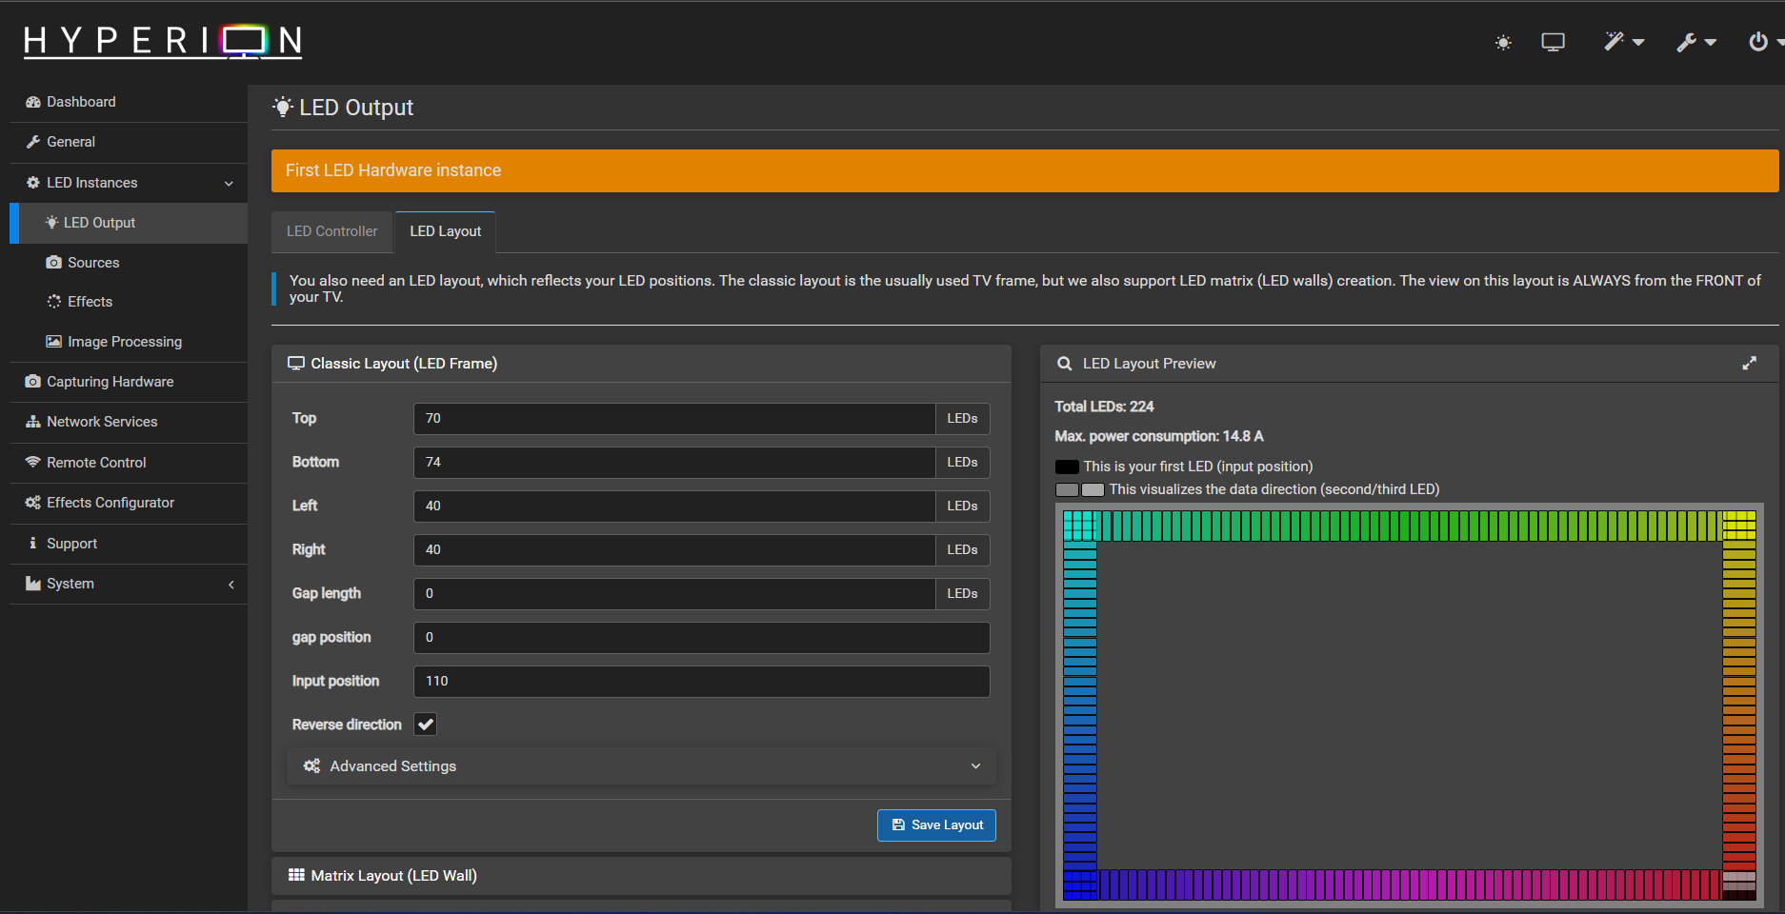Click the LED Layout Preview magnifier icon
This screenshot has height=914, width=1785.
[1065, 364]
